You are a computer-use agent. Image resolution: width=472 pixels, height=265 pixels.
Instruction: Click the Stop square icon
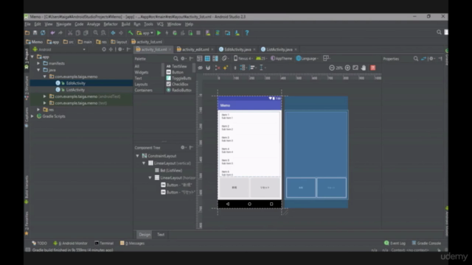[198, 32]
